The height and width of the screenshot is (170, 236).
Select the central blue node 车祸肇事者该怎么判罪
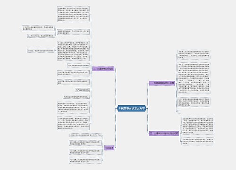132,109
